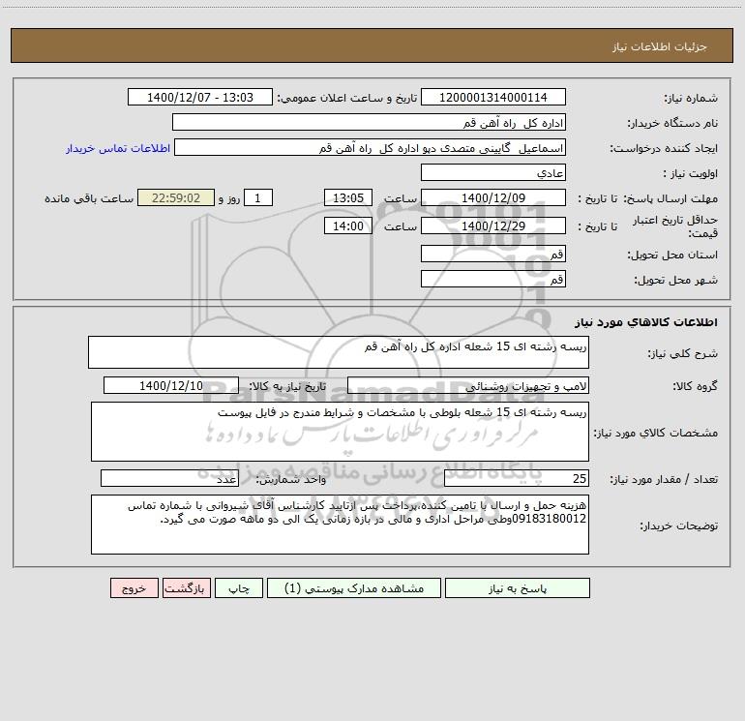Click the 'مشخصات کالای مورد نیاز:' label
Viewport: 745px width, 721px height.
click(656, 433)
